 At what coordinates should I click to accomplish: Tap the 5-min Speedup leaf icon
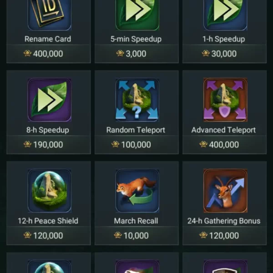(x=137, y=15)
